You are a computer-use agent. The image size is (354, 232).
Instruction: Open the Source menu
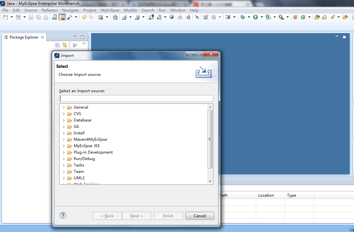[31, 10]
